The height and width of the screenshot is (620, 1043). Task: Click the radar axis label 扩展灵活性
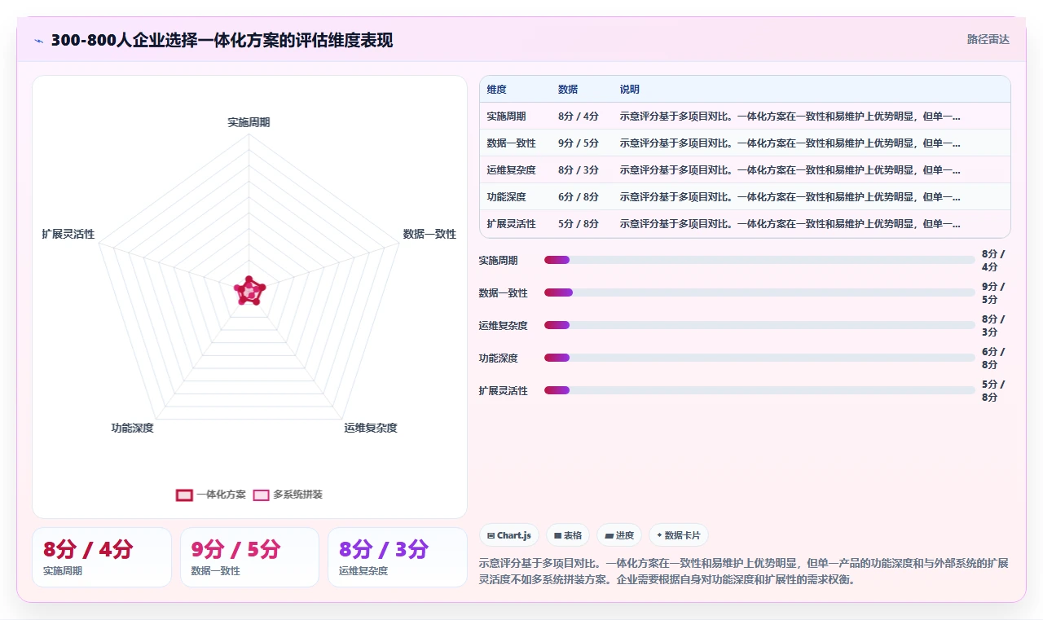tap(68, 234)
